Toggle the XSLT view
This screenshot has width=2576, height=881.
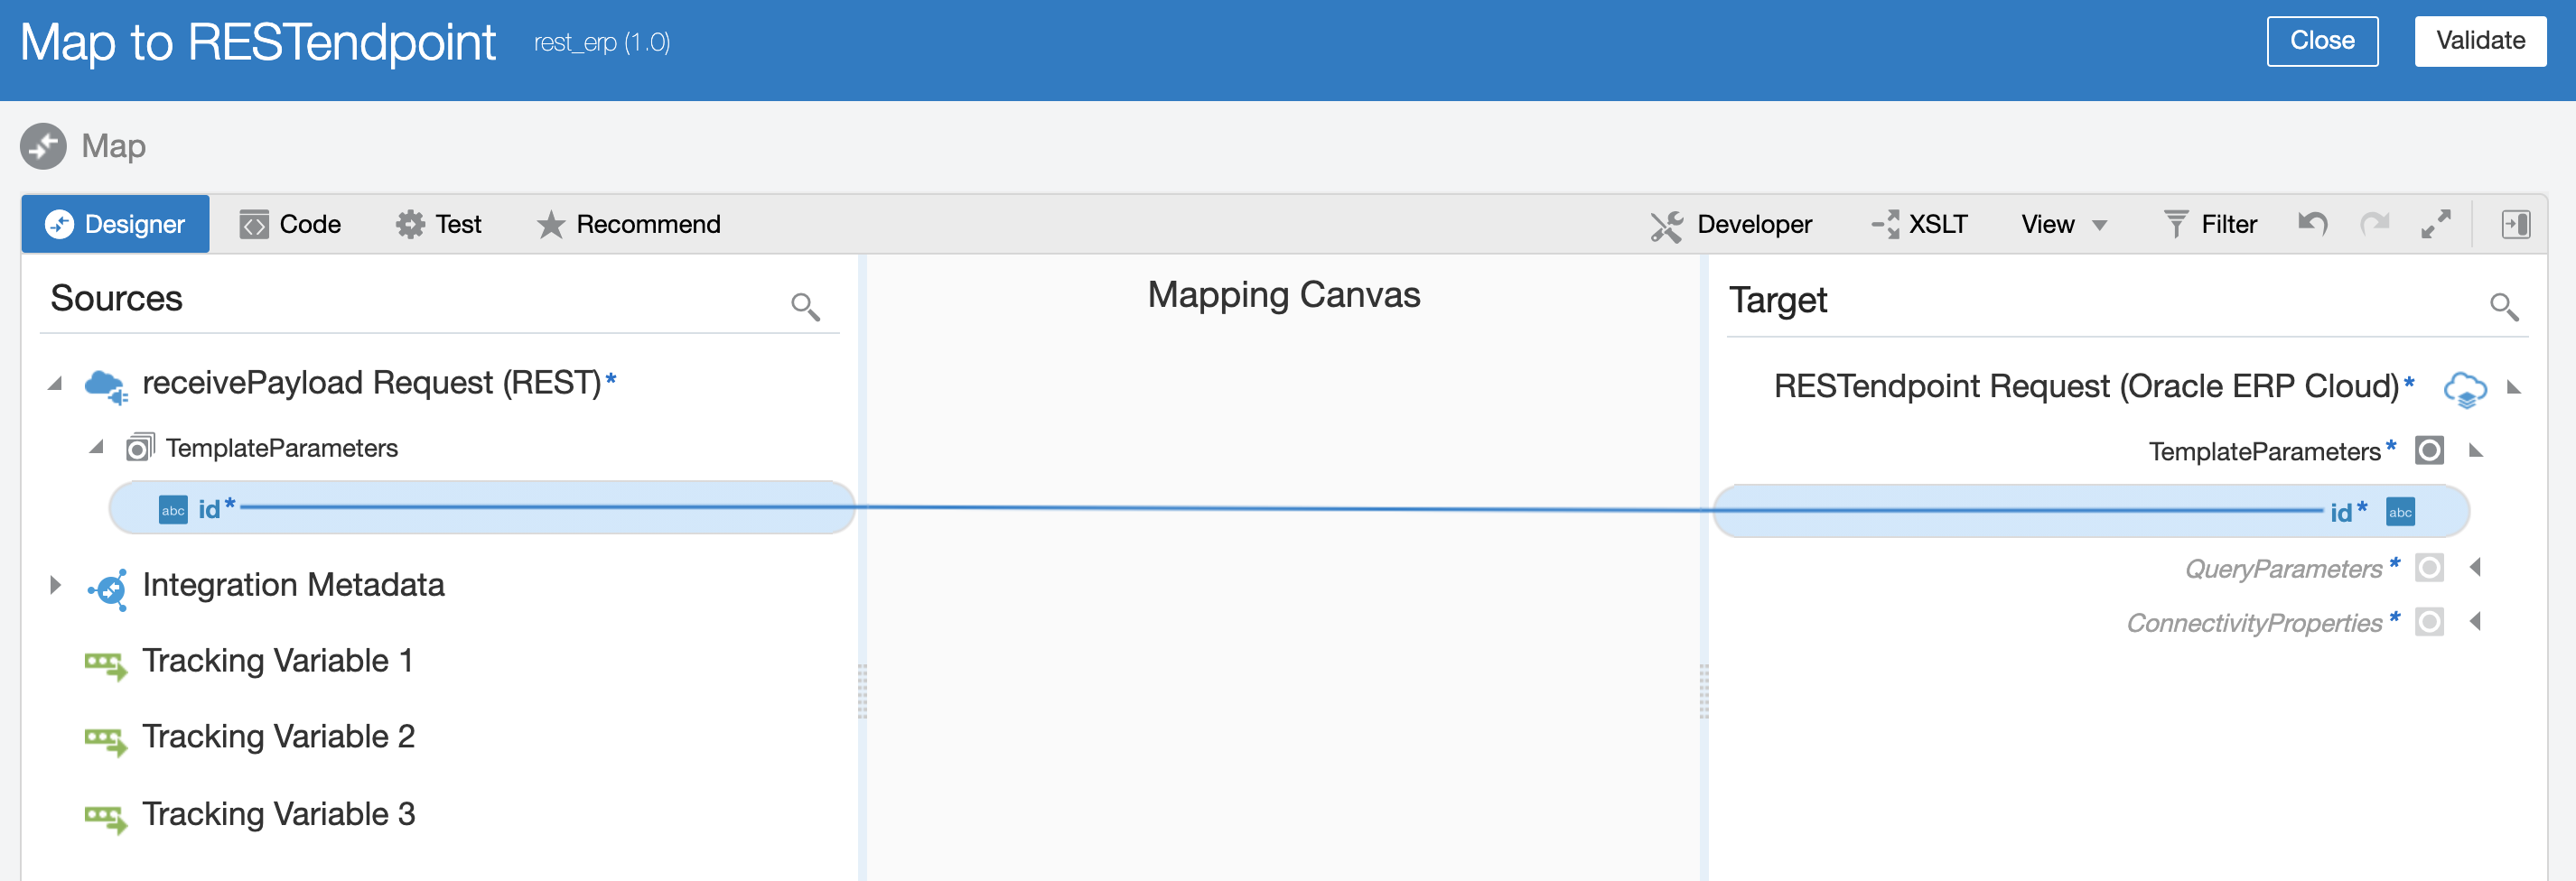tap(1919, 224)
